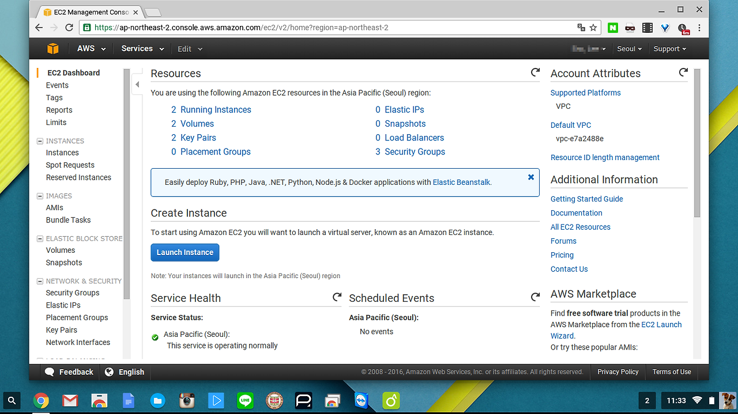This screenshot has width=738, height=414.
Task: Click the main page vertical scrollbar
Action: pyautogui.click(x=696, y=143)
